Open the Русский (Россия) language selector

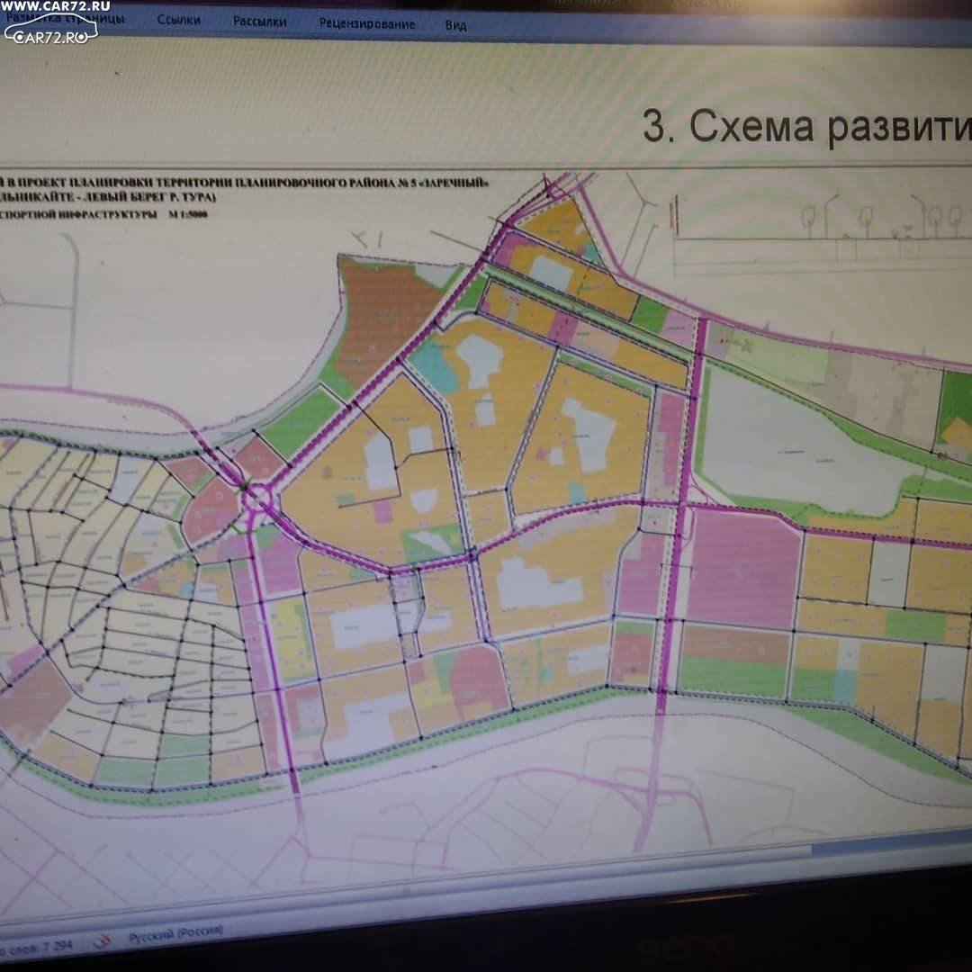pyautogui.click(x=175, y=933)
